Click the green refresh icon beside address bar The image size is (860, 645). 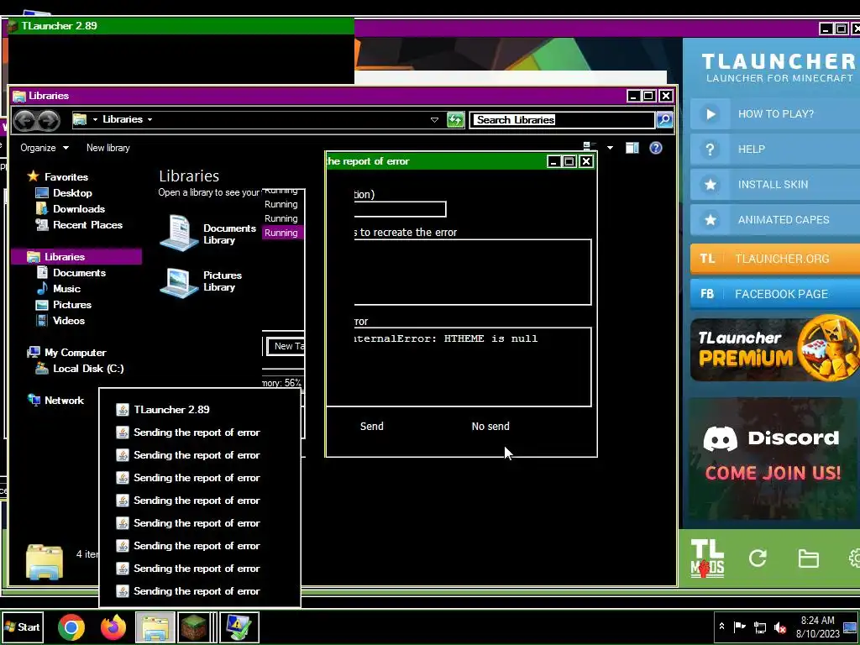455,119
